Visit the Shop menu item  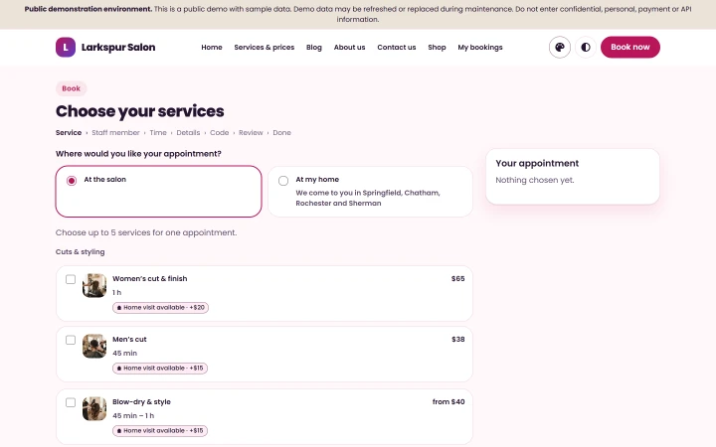click(x=437, y=47)
